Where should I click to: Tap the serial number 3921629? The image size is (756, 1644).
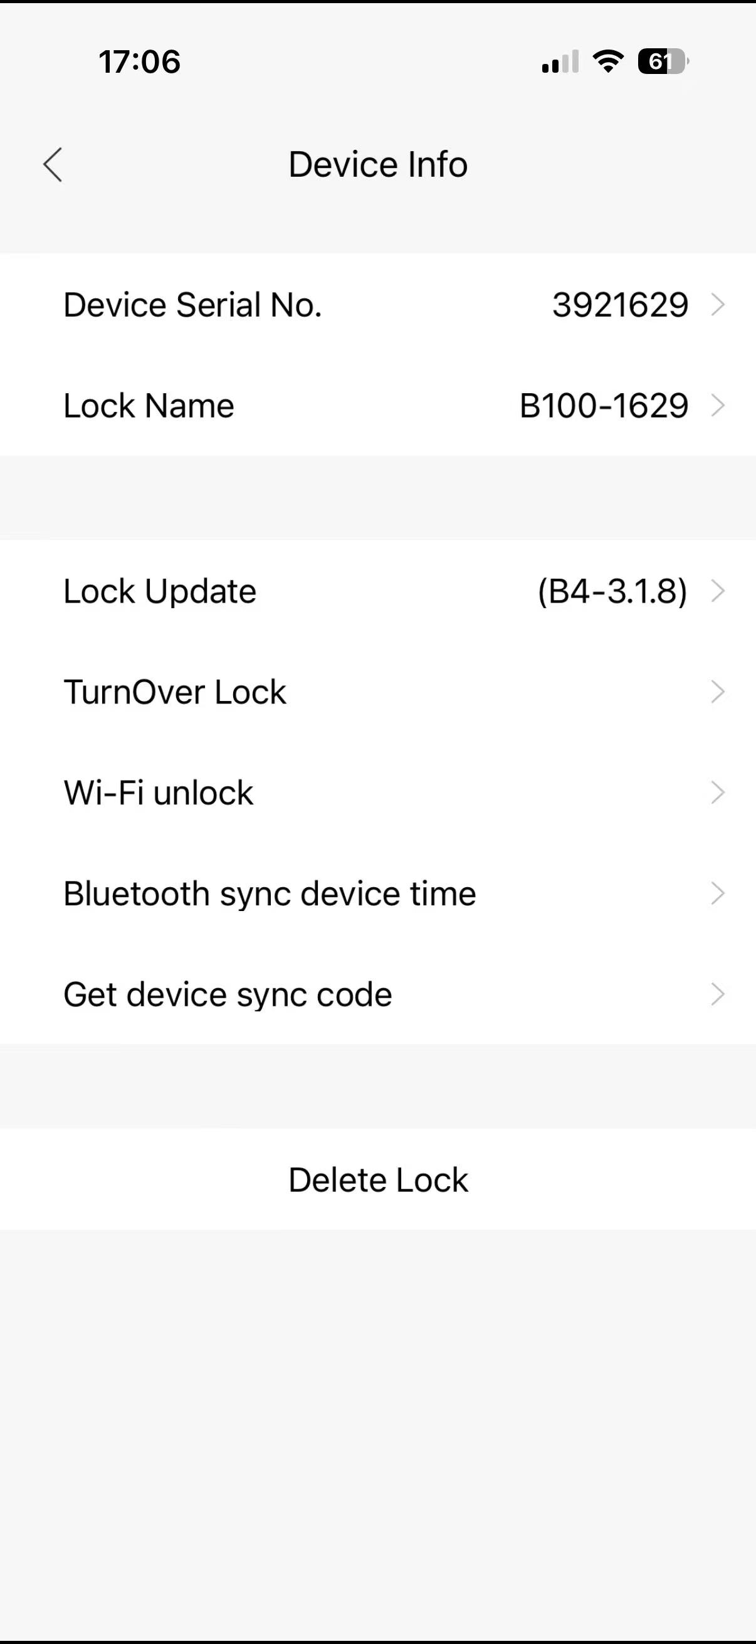click(x=619, y=305)
